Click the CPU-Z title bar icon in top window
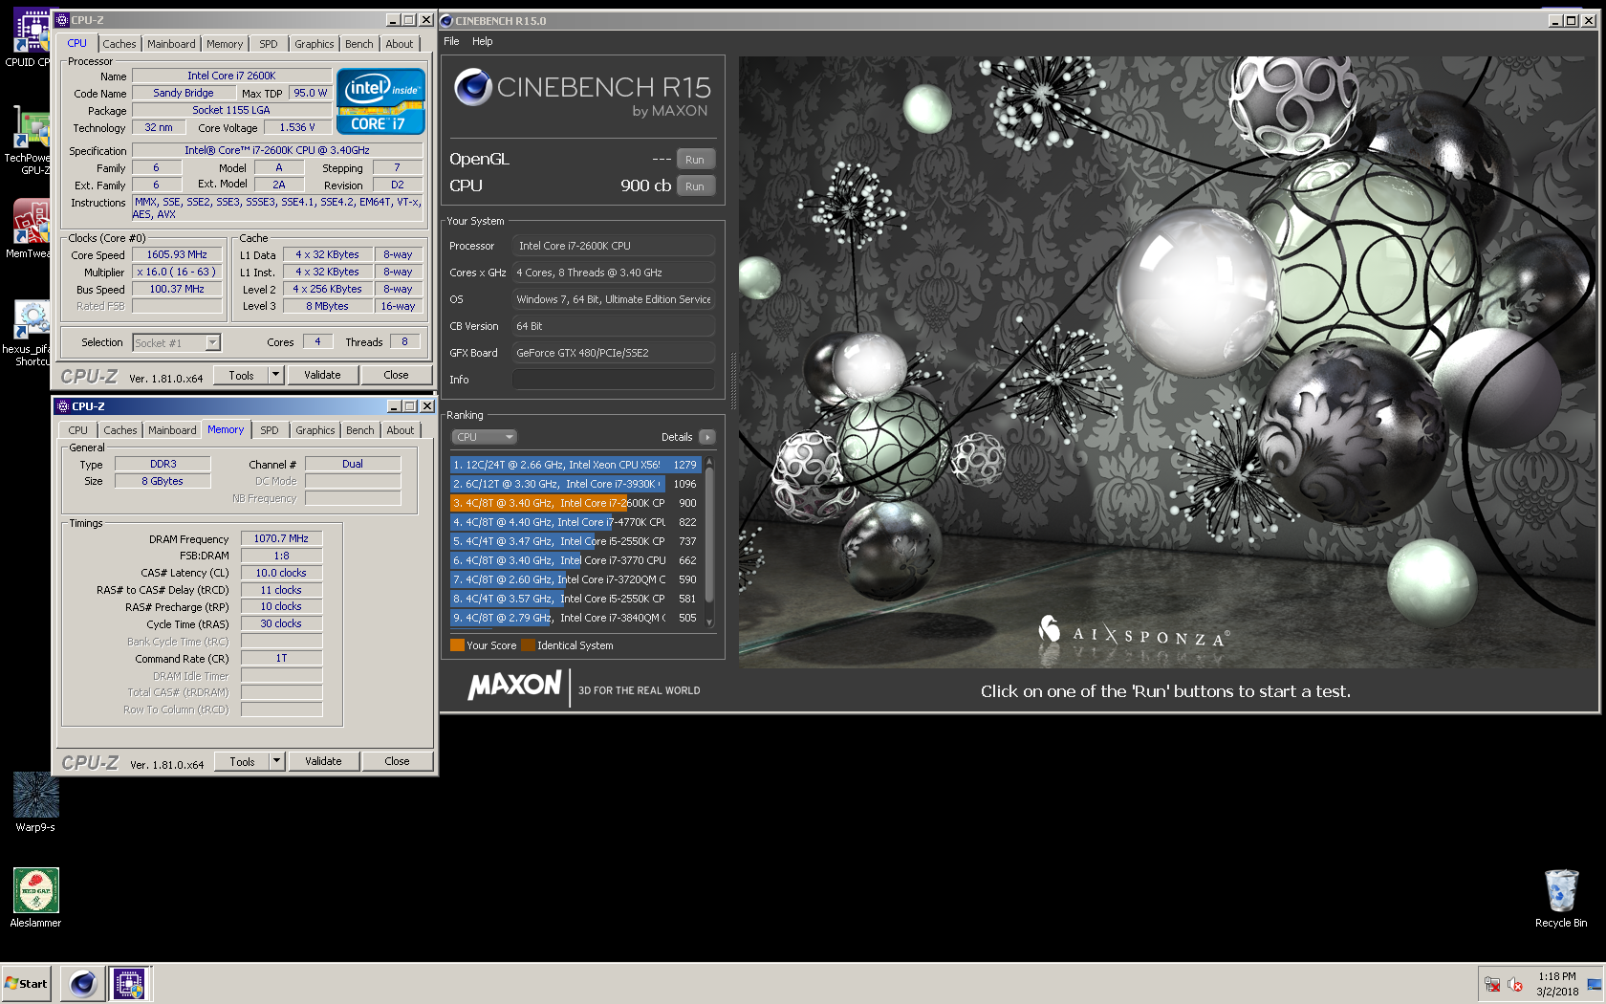 coord(62,20)
